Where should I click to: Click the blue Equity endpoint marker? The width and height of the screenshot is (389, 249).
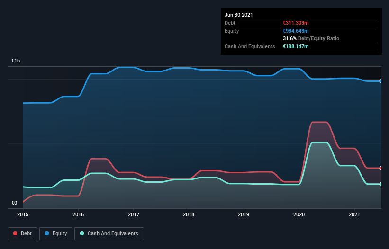[x=381, y=81]
